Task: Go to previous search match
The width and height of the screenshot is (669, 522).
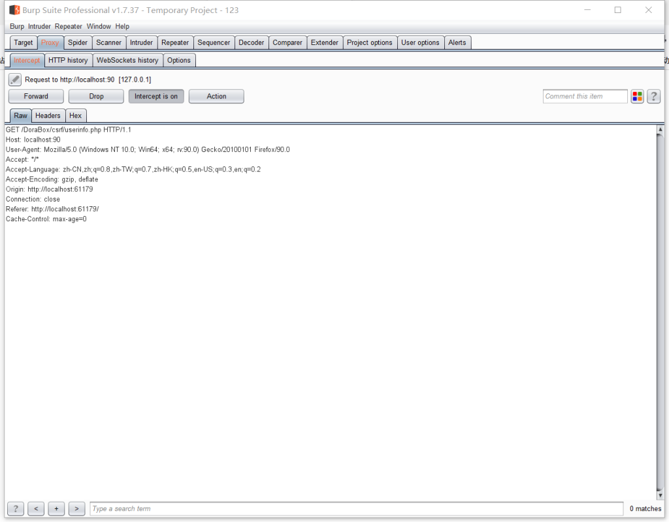Action: [37, 508]
